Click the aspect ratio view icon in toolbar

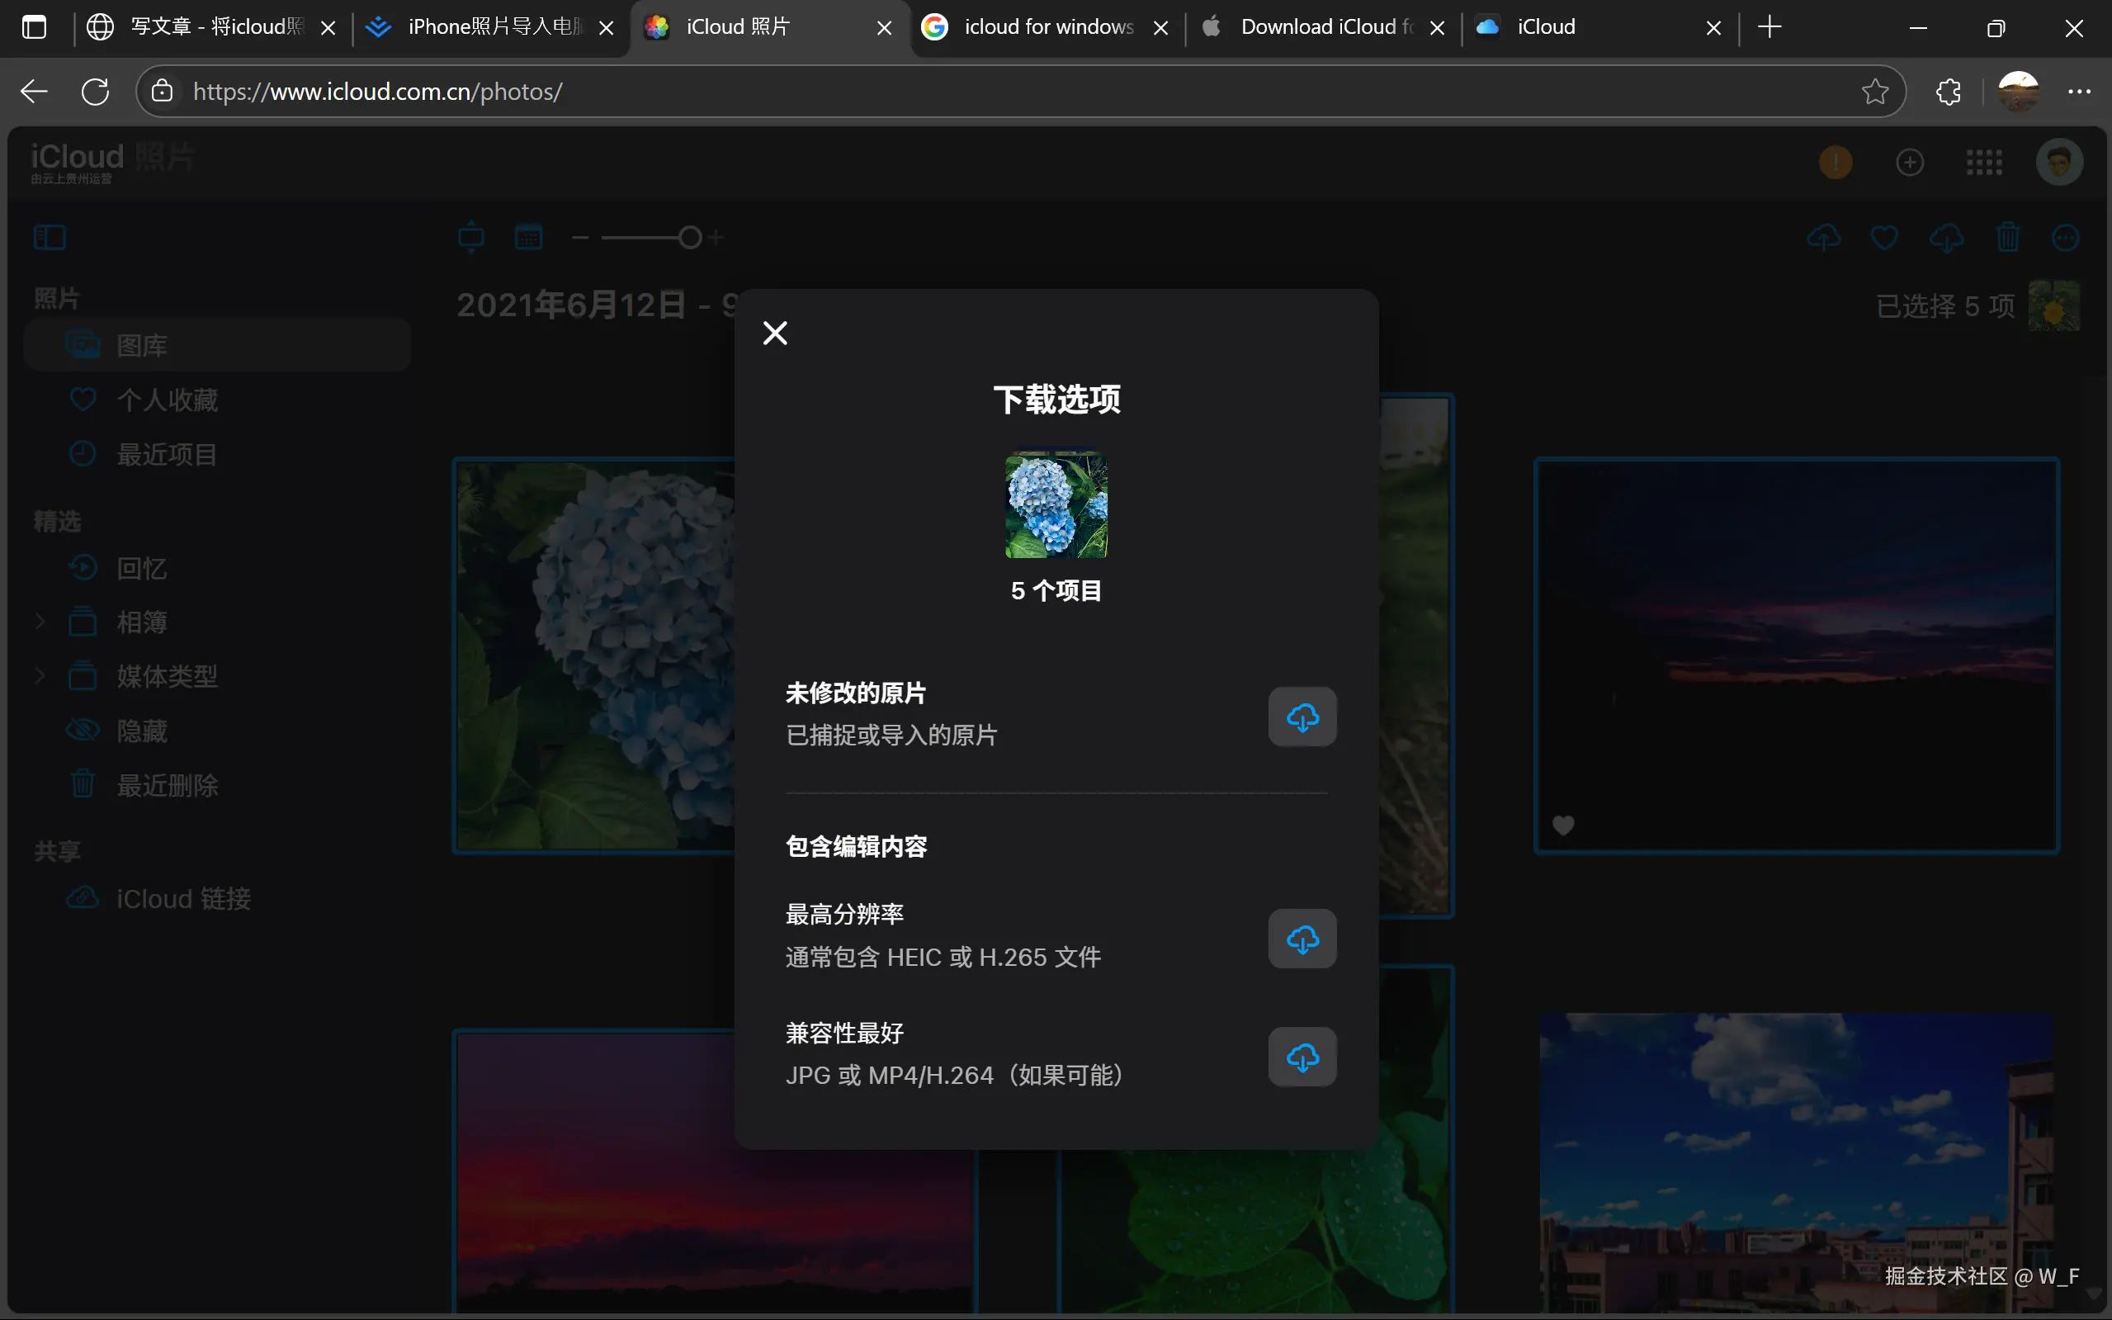coord(471,237)
